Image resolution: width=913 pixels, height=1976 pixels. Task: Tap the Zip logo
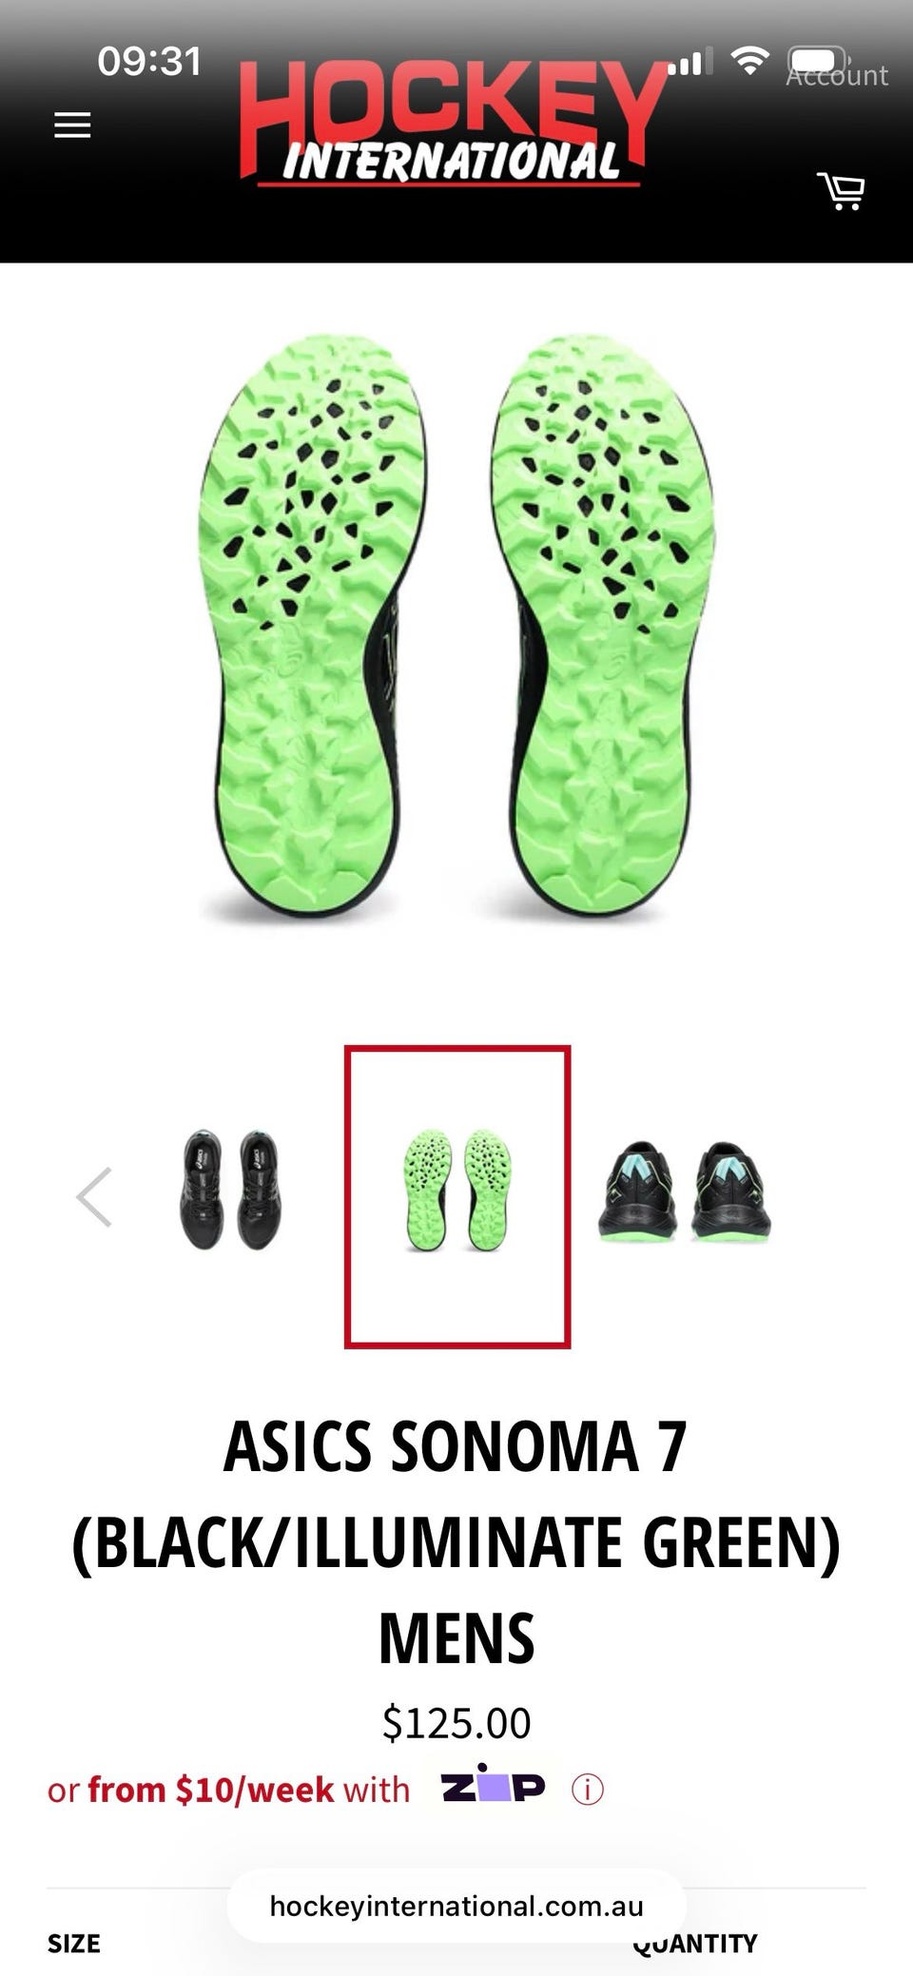[493, 1788]
